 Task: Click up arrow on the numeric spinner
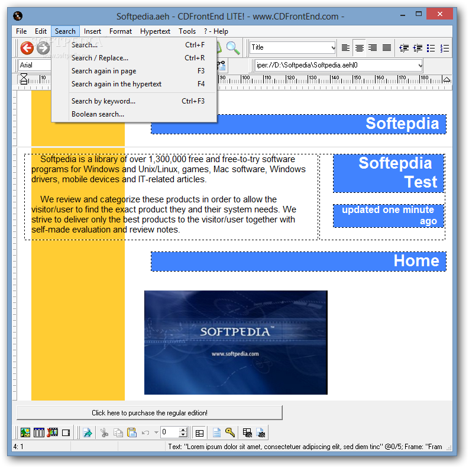pyautogui.click(x=183, y=430)
